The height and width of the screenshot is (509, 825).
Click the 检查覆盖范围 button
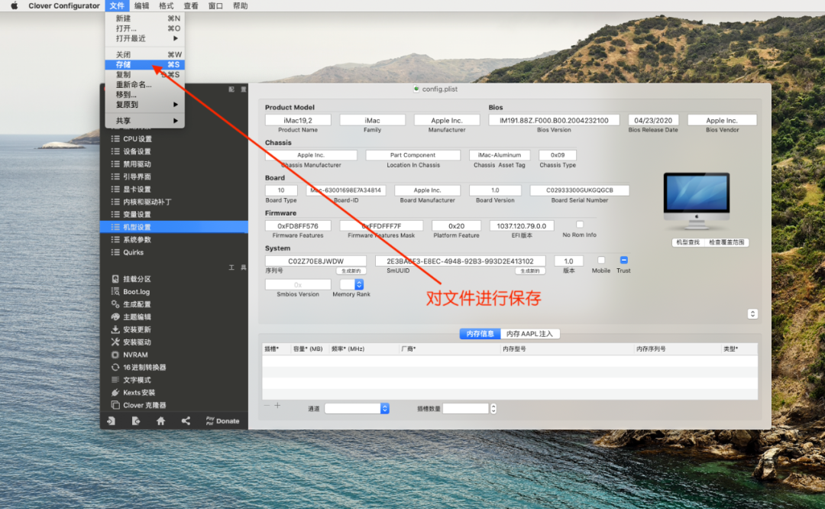click(x=726, y=242)
